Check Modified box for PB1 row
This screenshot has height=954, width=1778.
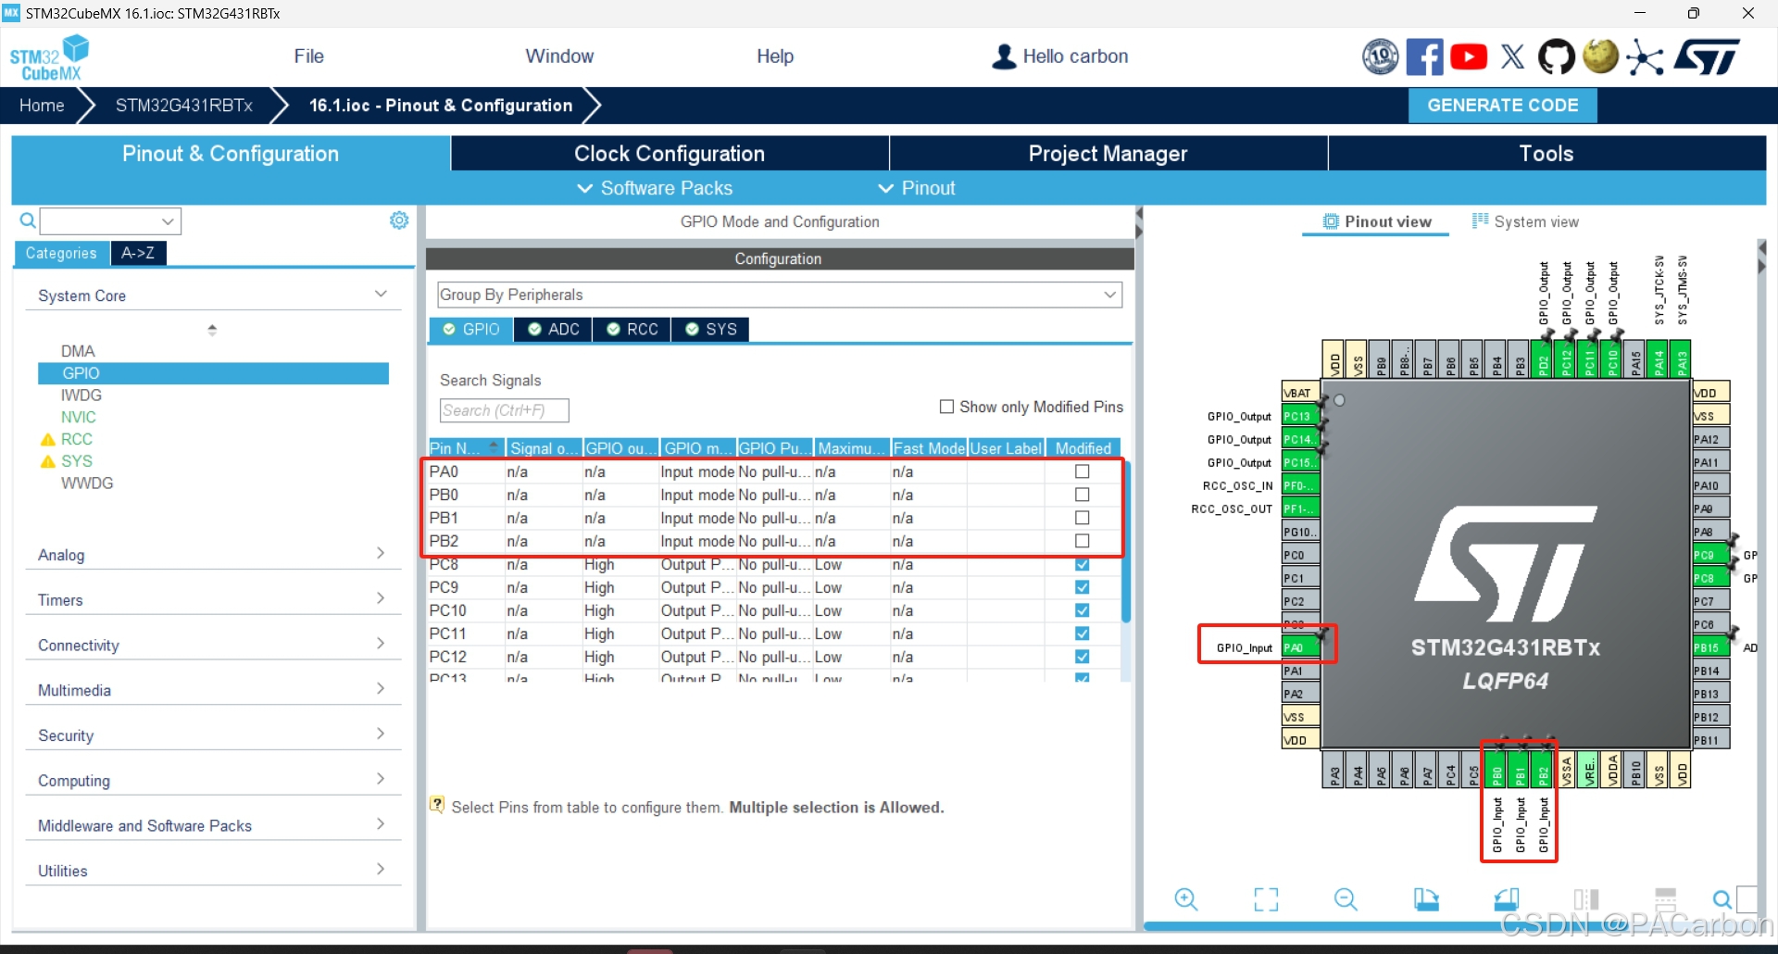1082,518
